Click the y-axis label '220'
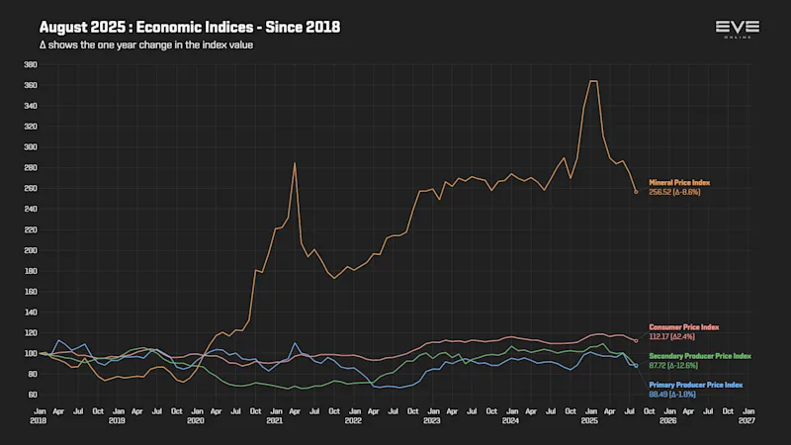The image size is (791, 445). click(x=31, y=230)
